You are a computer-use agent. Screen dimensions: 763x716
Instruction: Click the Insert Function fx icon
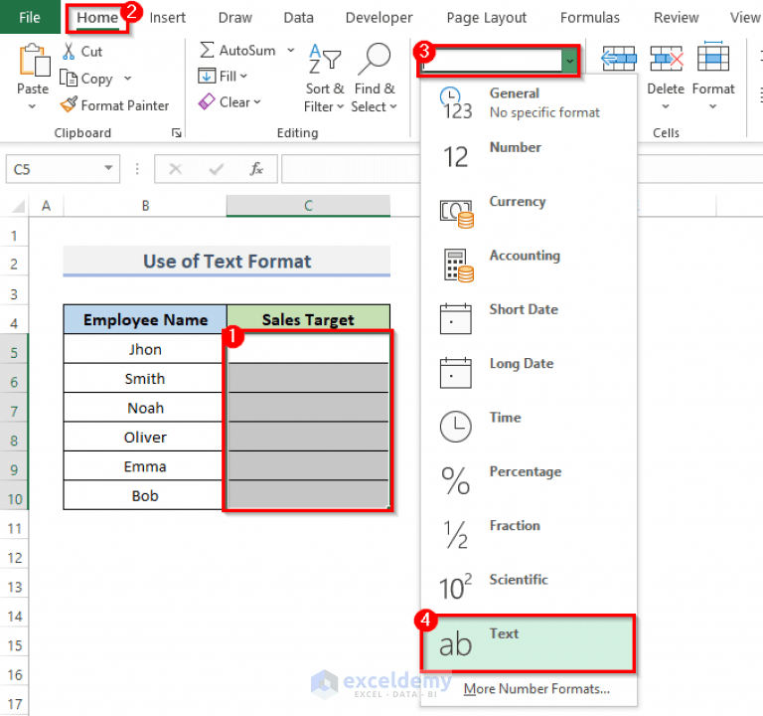[256, 168]
